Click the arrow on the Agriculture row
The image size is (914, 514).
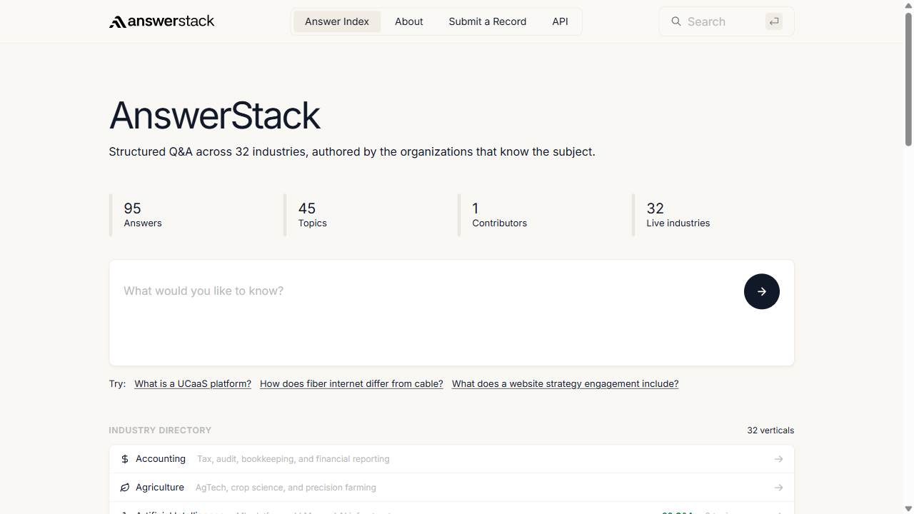[x=778, y=488]
